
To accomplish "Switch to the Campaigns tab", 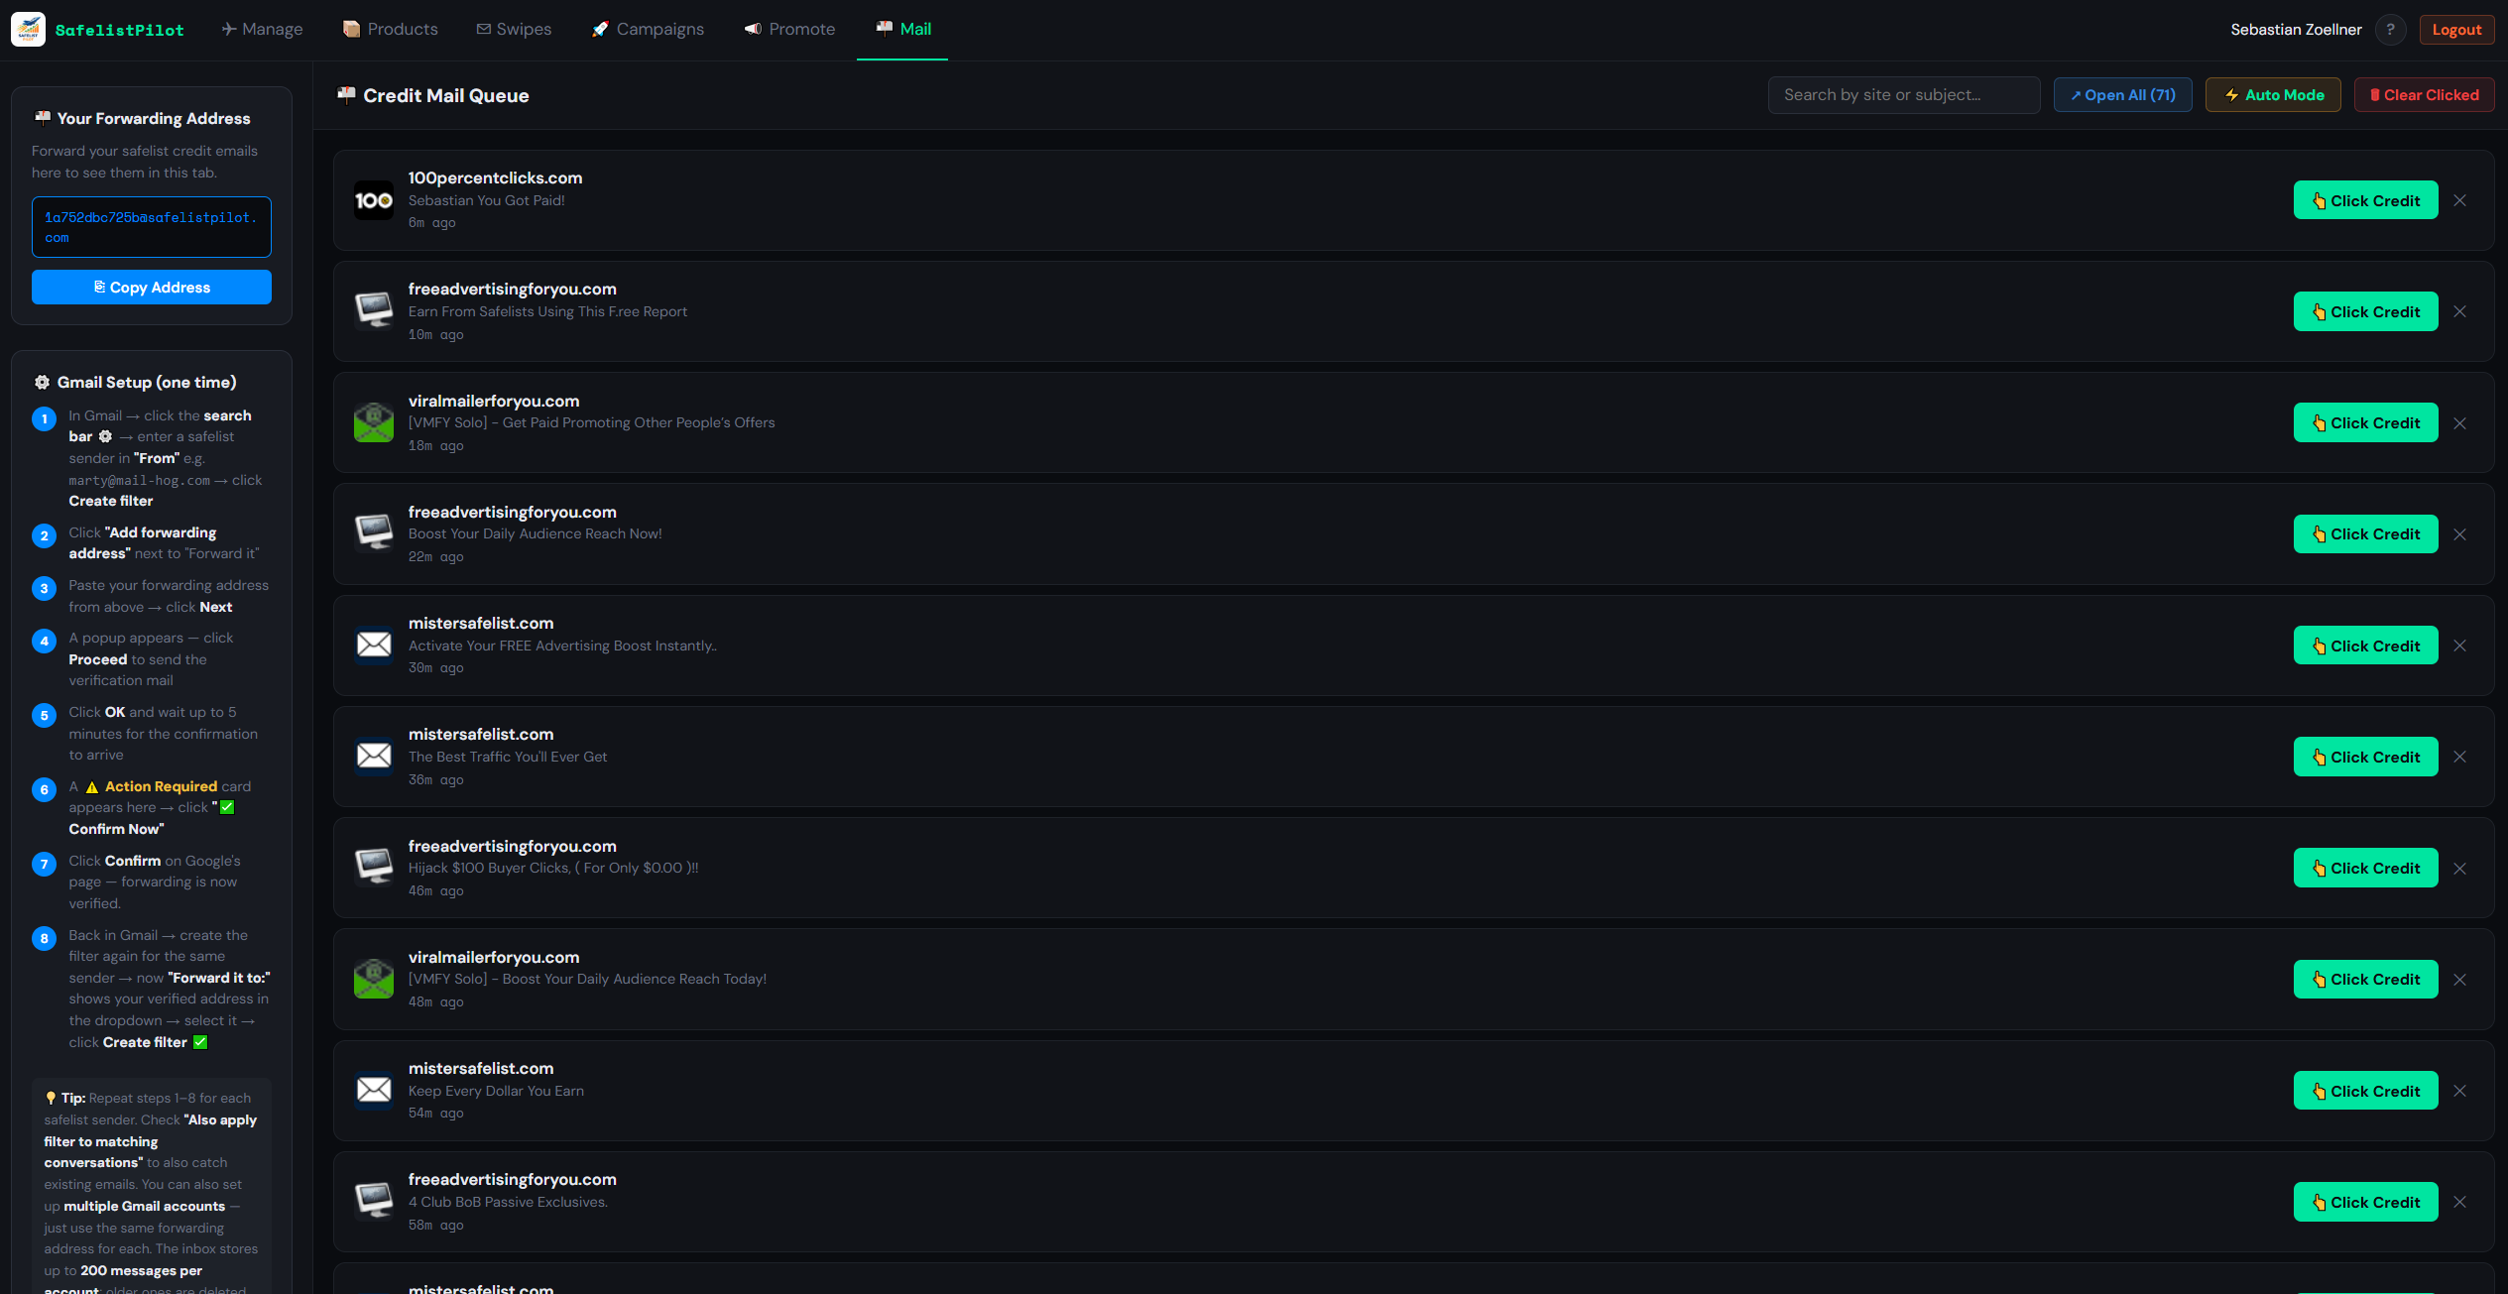I will pos(648,29).
